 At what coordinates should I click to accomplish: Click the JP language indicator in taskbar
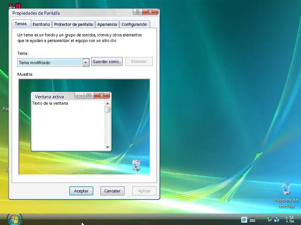244,220
